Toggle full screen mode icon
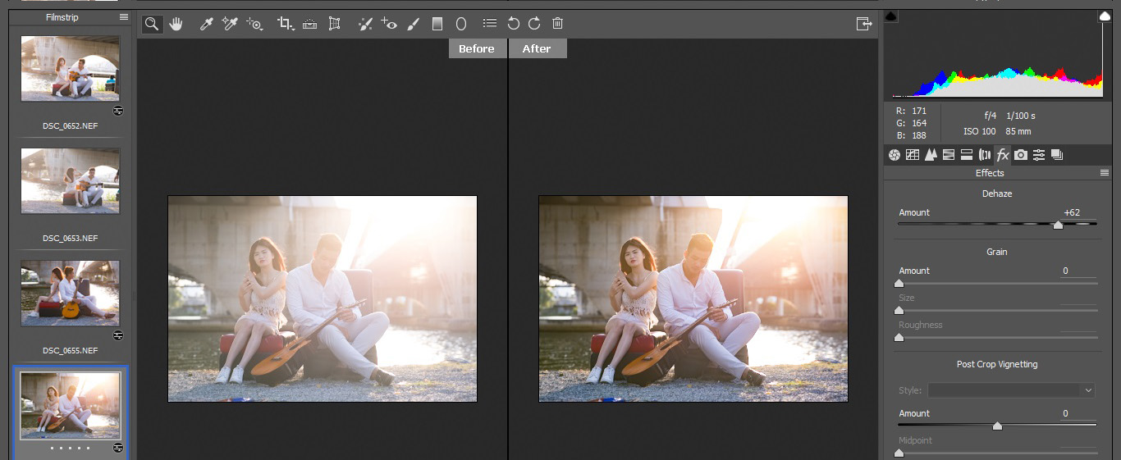1121x460 pixels. click(x=863, y=24)
